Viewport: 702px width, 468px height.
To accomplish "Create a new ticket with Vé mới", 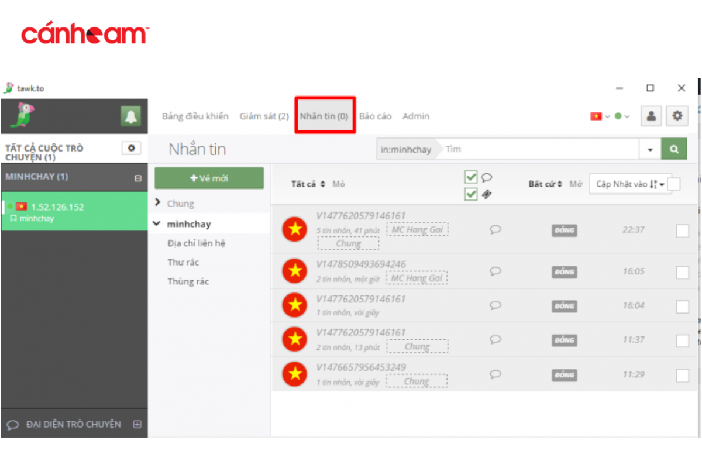I will 209,178.
